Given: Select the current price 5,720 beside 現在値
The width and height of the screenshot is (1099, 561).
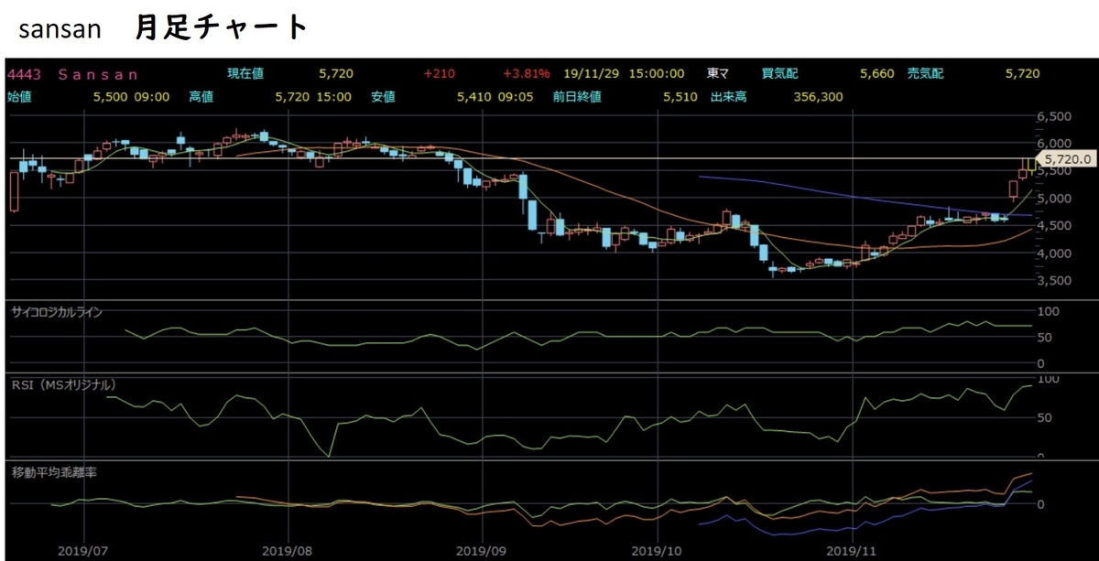Looking at the screenshot, I should (336, 74).
